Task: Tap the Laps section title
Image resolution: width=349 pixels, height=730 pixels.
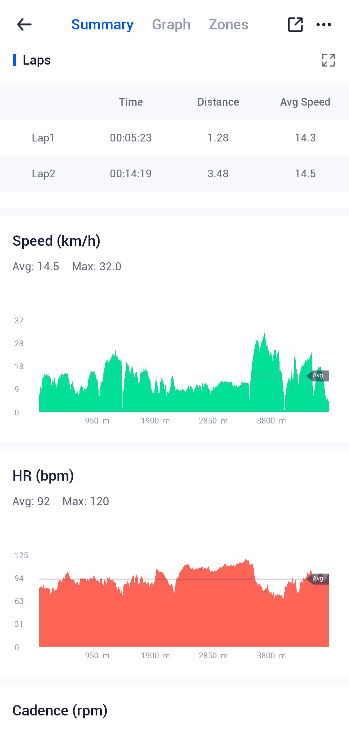Action: tap(37, 60)
